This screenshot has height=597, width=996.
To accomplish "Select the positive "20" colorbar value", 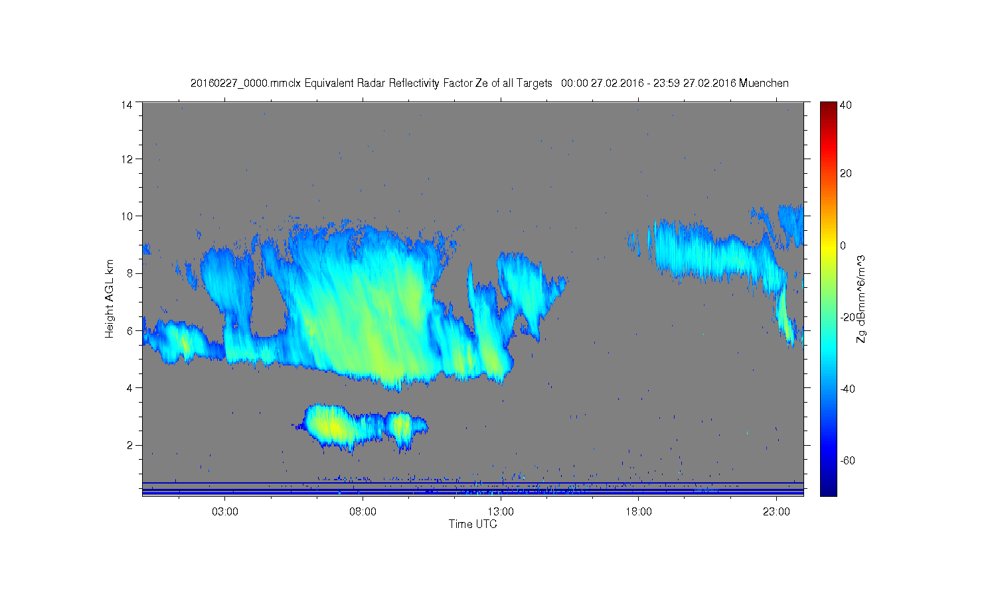I will (x=846, y=174).
